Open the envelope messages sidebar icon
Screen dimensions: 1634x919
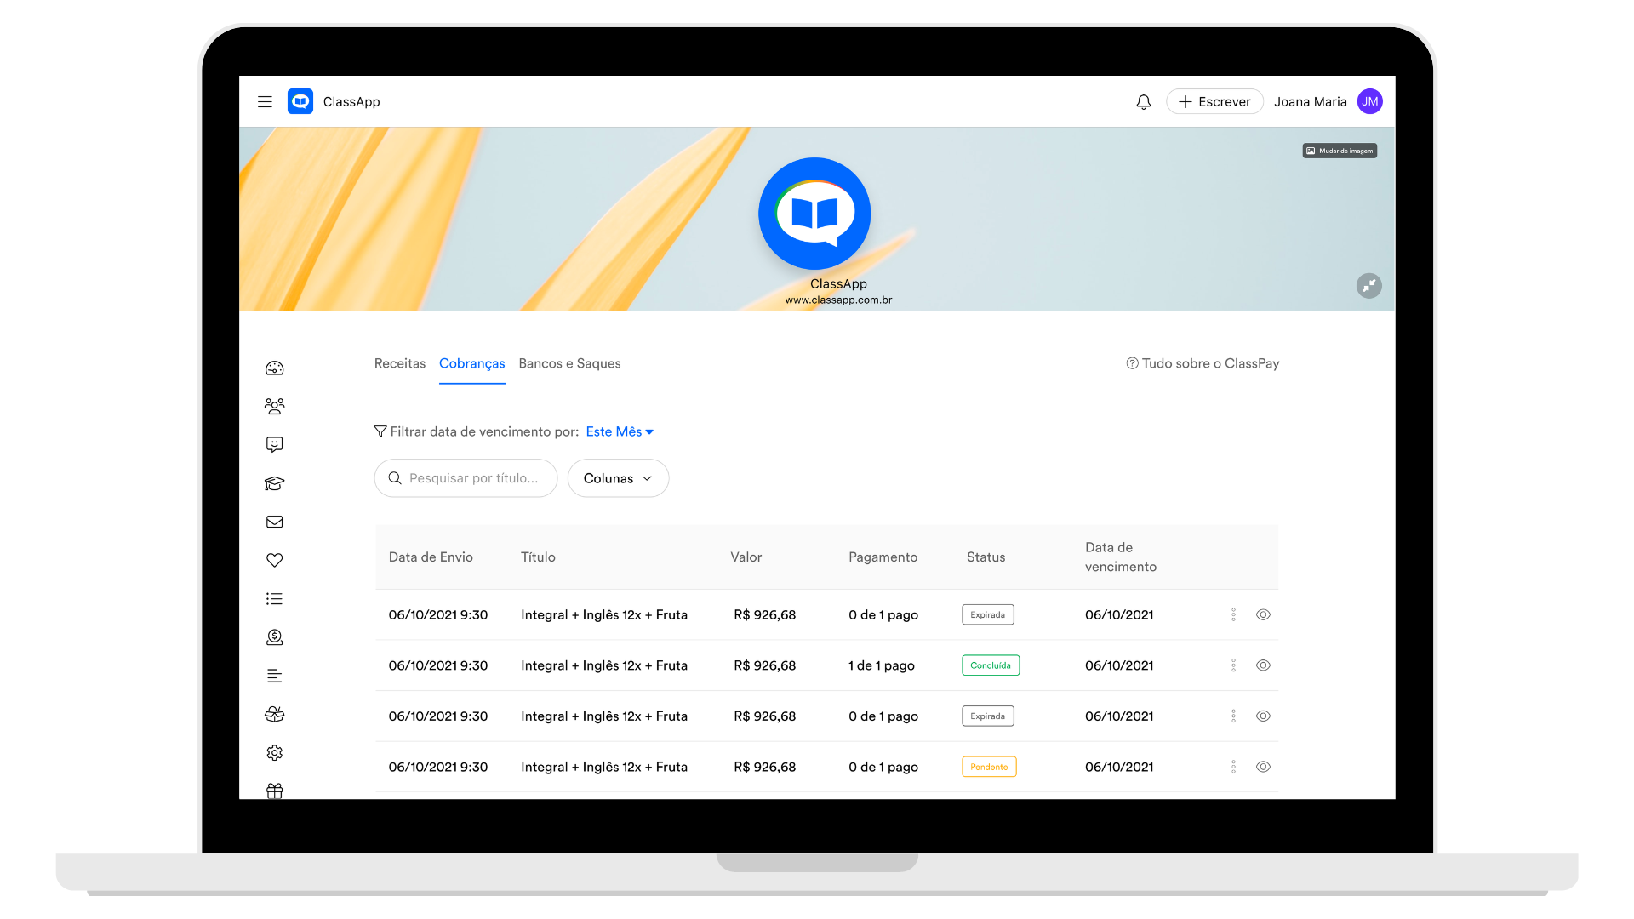click(x=274, y=522)
